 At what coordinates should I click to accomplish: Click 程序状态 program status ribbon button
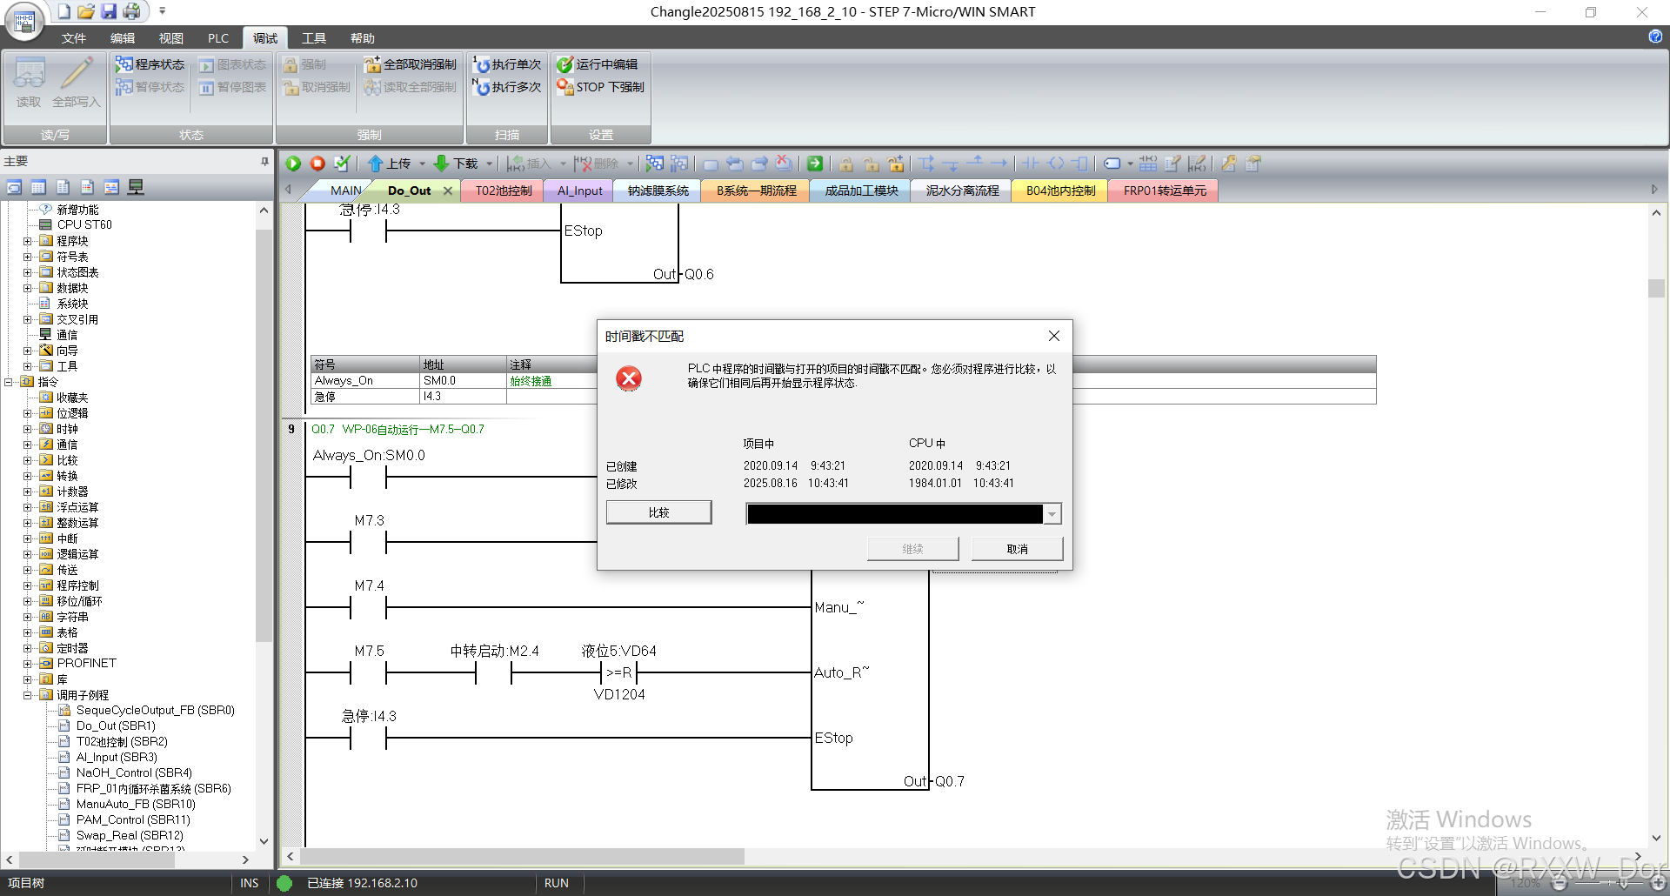pos(150,64)
